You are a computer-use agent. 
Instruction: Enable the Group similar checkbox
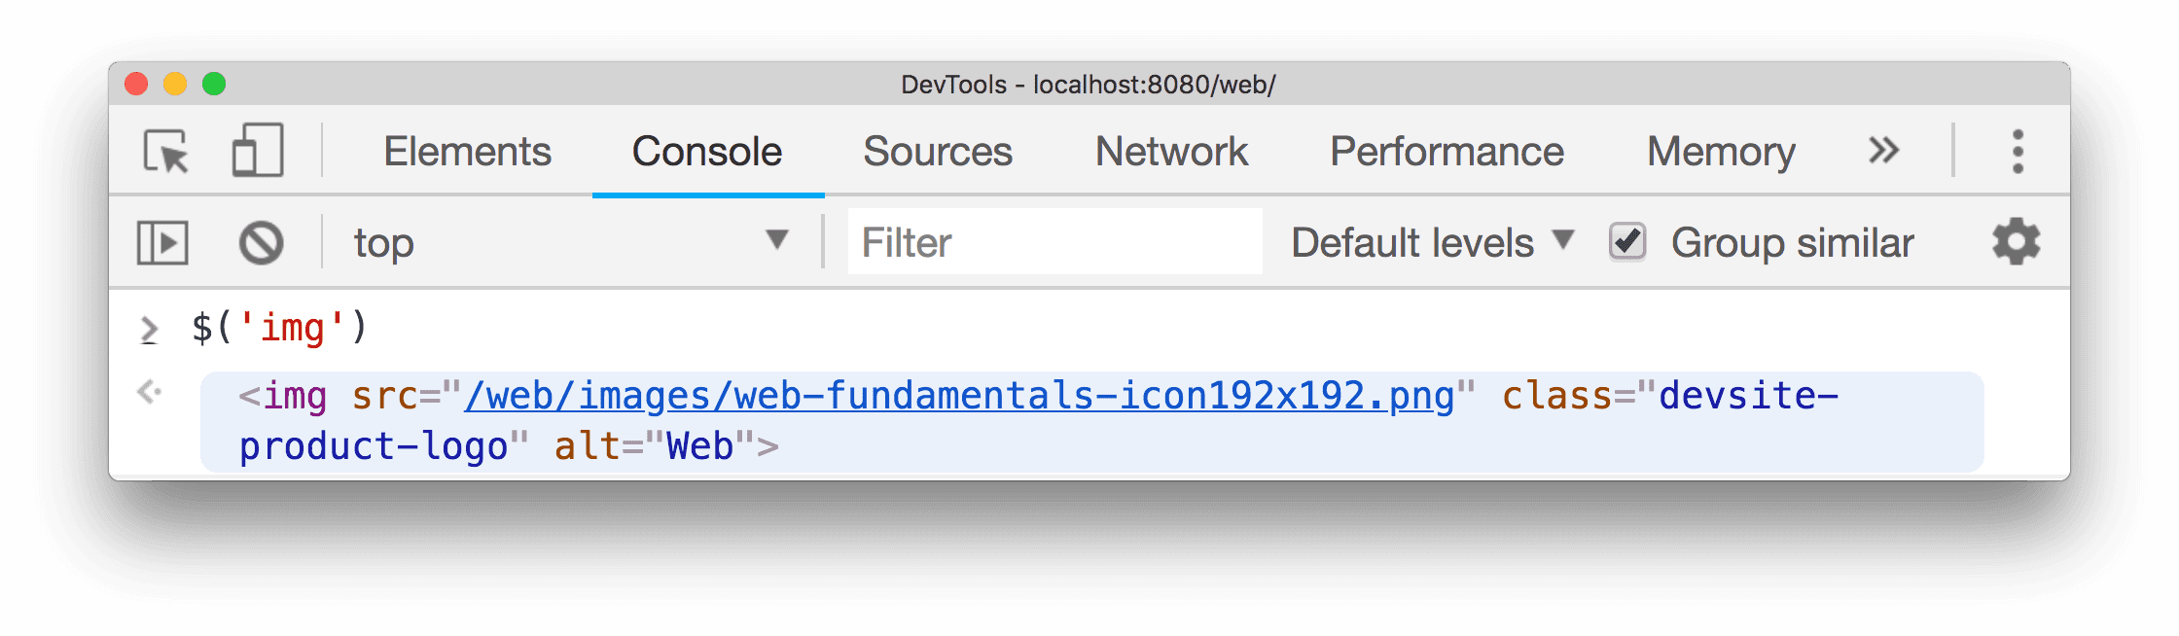tap(1625, 242)
